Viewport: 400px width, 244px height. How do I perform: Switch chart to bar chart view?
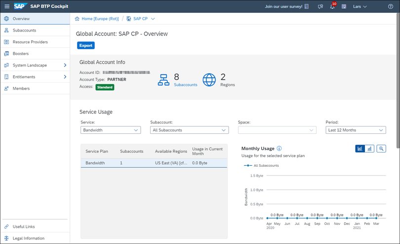tap(369, 149)
